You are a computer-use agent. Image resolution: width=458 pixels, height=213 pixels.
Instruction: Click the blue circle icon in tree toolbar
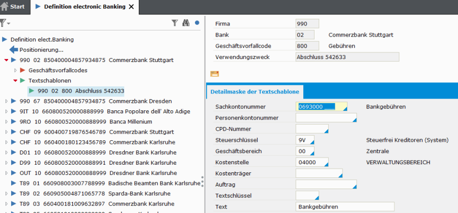coord(197,23)
